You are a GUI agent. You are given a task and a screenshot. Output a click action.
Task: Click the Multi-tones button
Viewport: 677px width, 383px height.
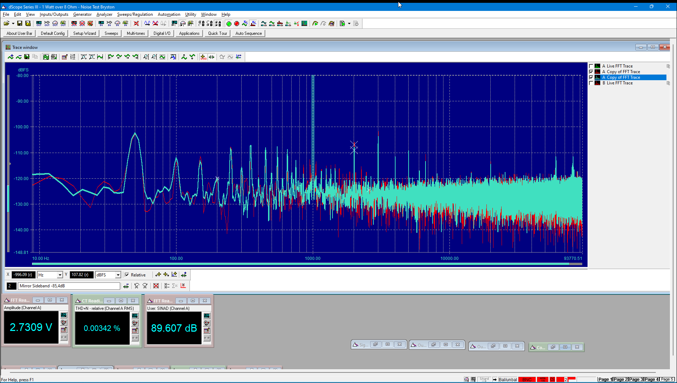coord(136,33)
